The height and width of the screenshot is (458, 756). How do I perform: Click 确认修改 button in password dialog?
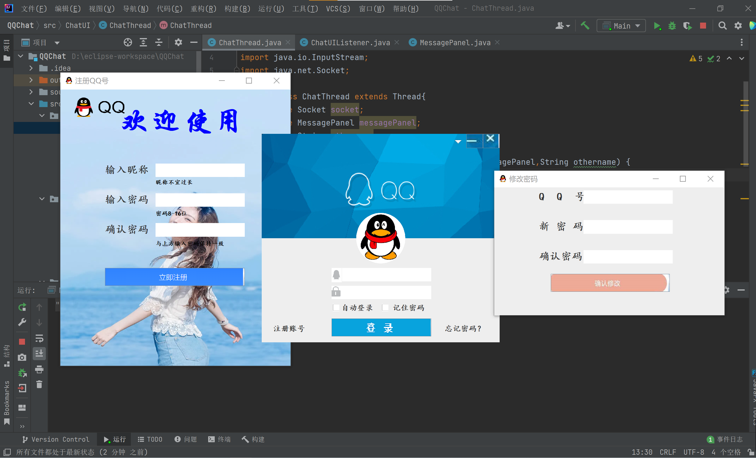[608, 283]
